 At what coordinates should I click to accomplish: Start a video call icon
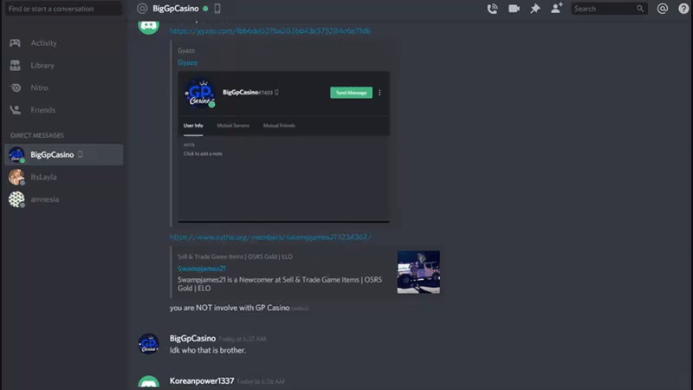[514, 9]
